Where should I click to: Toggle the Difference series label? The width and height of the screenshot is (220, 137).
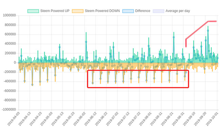(x=143, y=11)
